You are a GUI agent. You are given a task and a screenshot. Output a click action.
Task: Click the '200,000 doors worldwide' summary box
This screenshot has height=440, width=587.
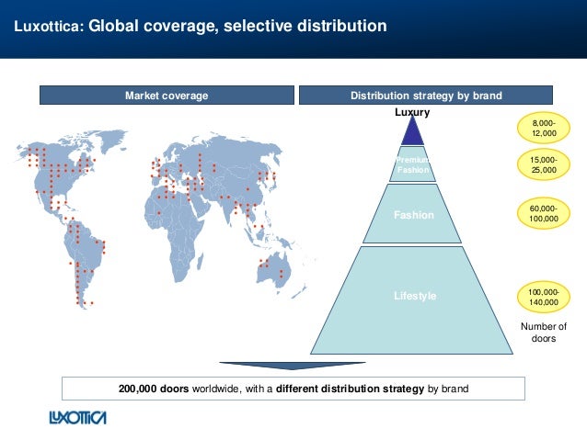pos(293,389)
